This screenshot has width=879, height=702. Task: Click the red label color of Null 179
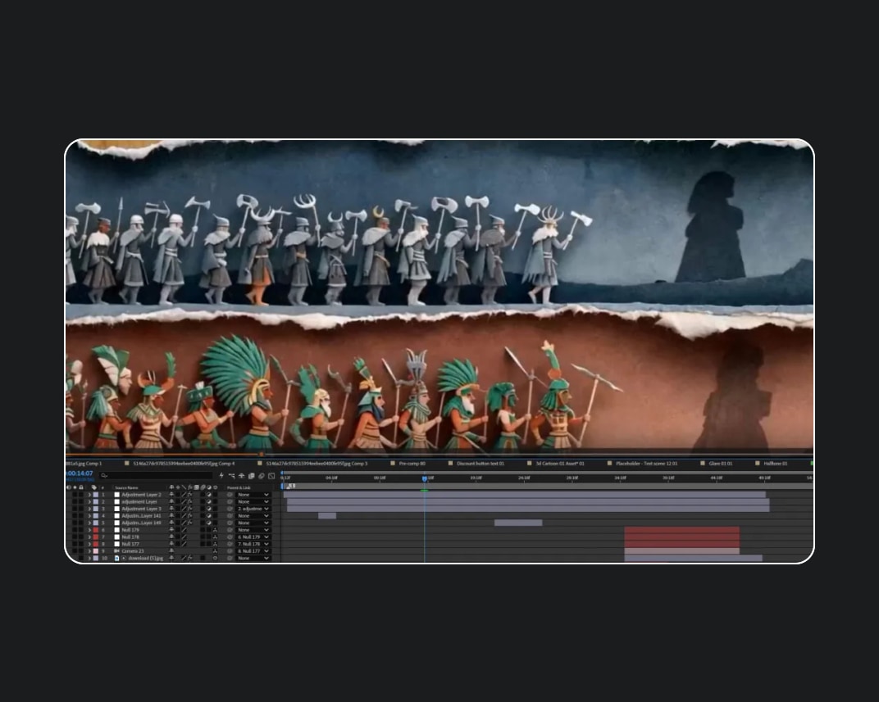(x=96, y=530)
